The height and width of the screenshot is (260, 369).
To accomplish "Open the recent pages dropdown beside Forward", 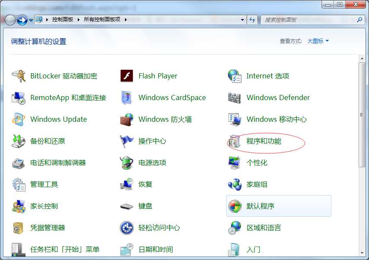I will coord(31,20).
